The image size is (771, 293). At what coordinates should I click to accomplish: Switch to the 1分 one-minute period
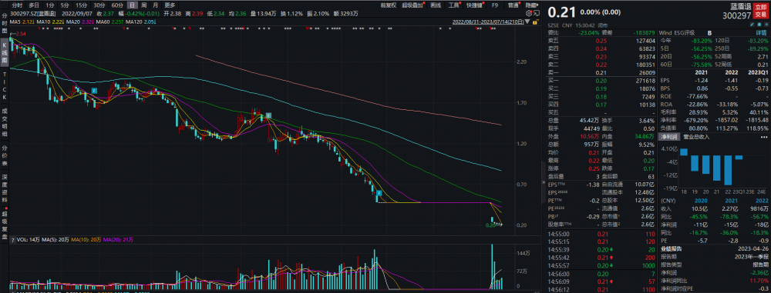49,5
